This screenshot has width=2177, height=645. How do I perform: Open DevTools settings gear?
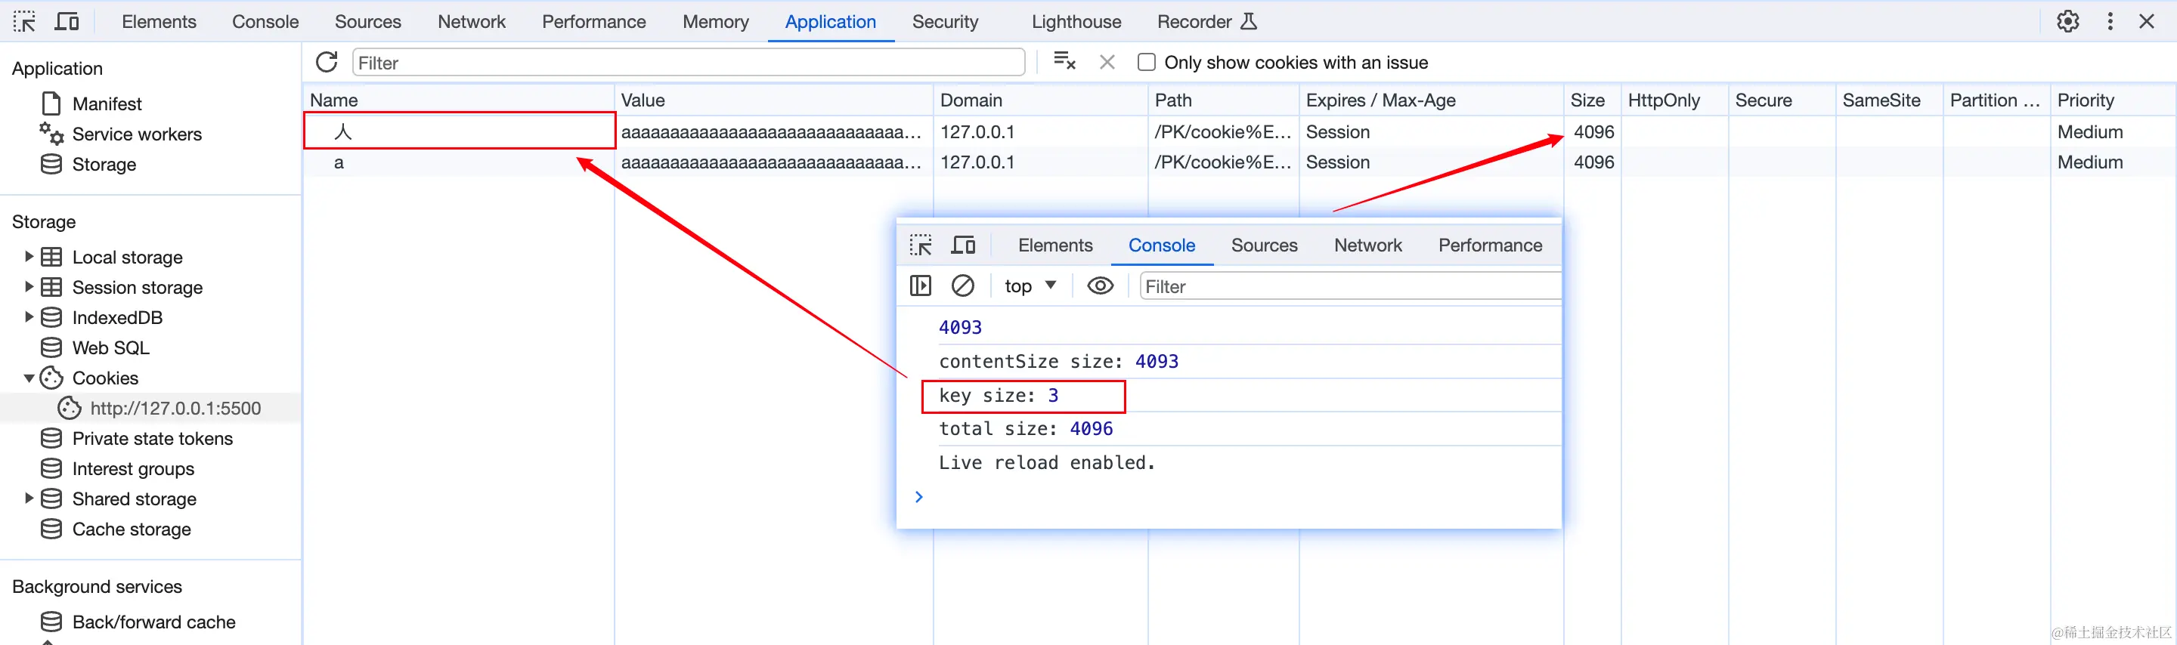tap(2067, 21)
